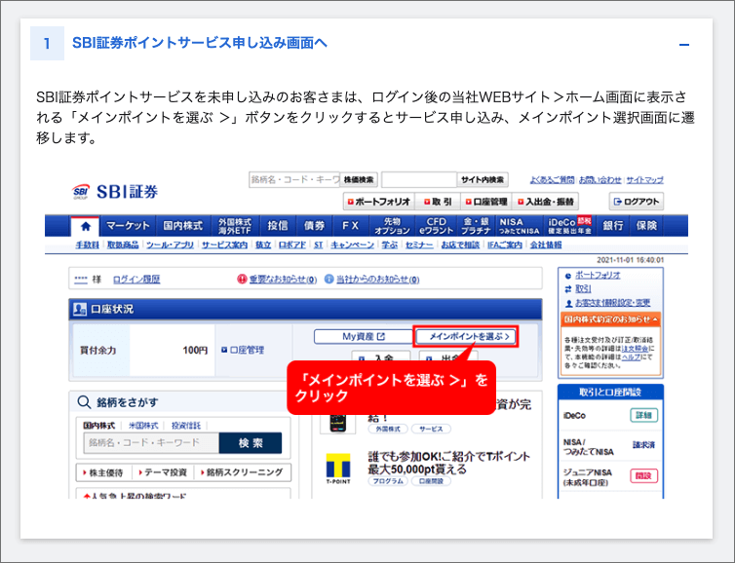Open the iDeCo tab
735x563 pixels.
pos(569,226)
